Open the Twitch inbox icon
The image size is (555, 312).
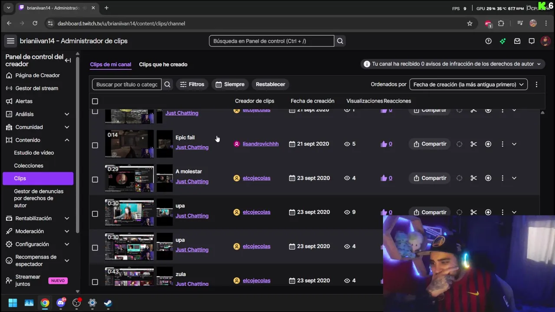[x=517, y=41]
